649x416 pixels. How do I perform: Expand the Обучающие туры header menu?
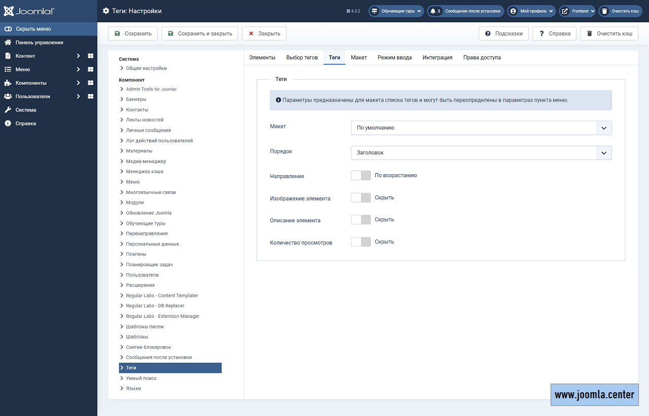[395, 11]
